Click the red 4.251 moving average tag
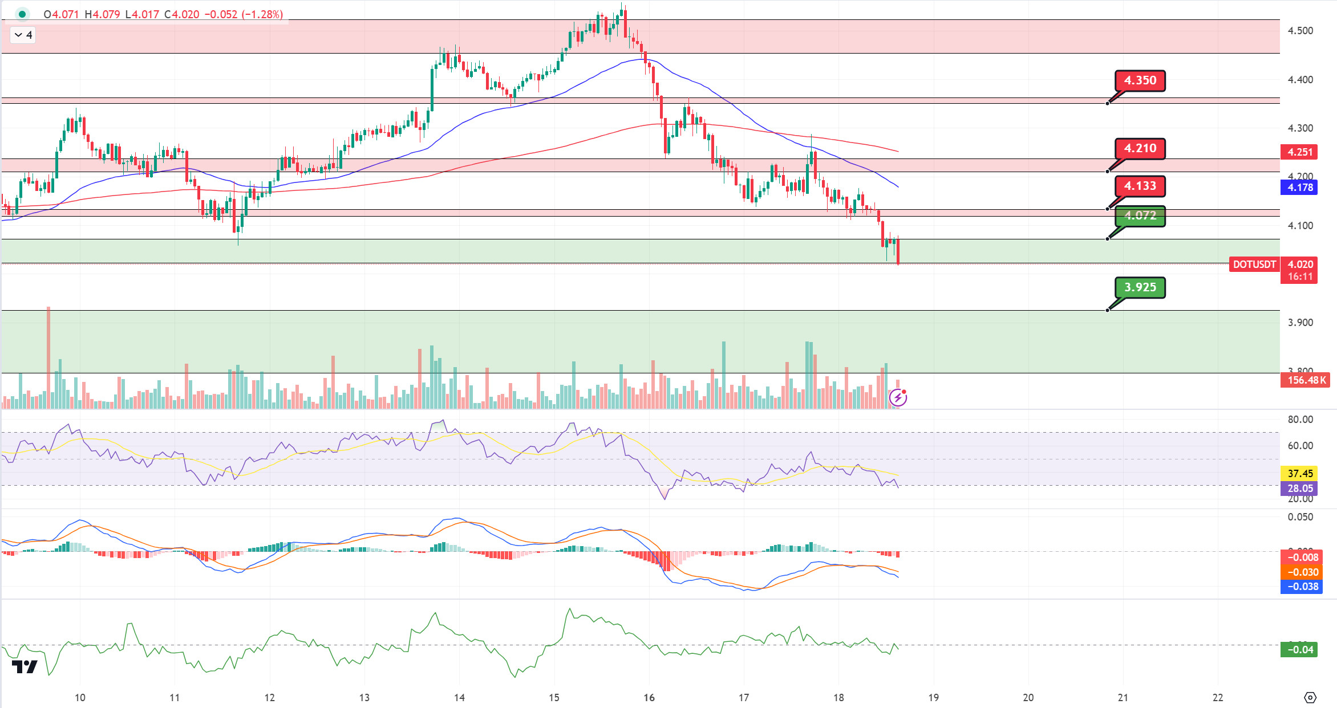 point(1300,152)
